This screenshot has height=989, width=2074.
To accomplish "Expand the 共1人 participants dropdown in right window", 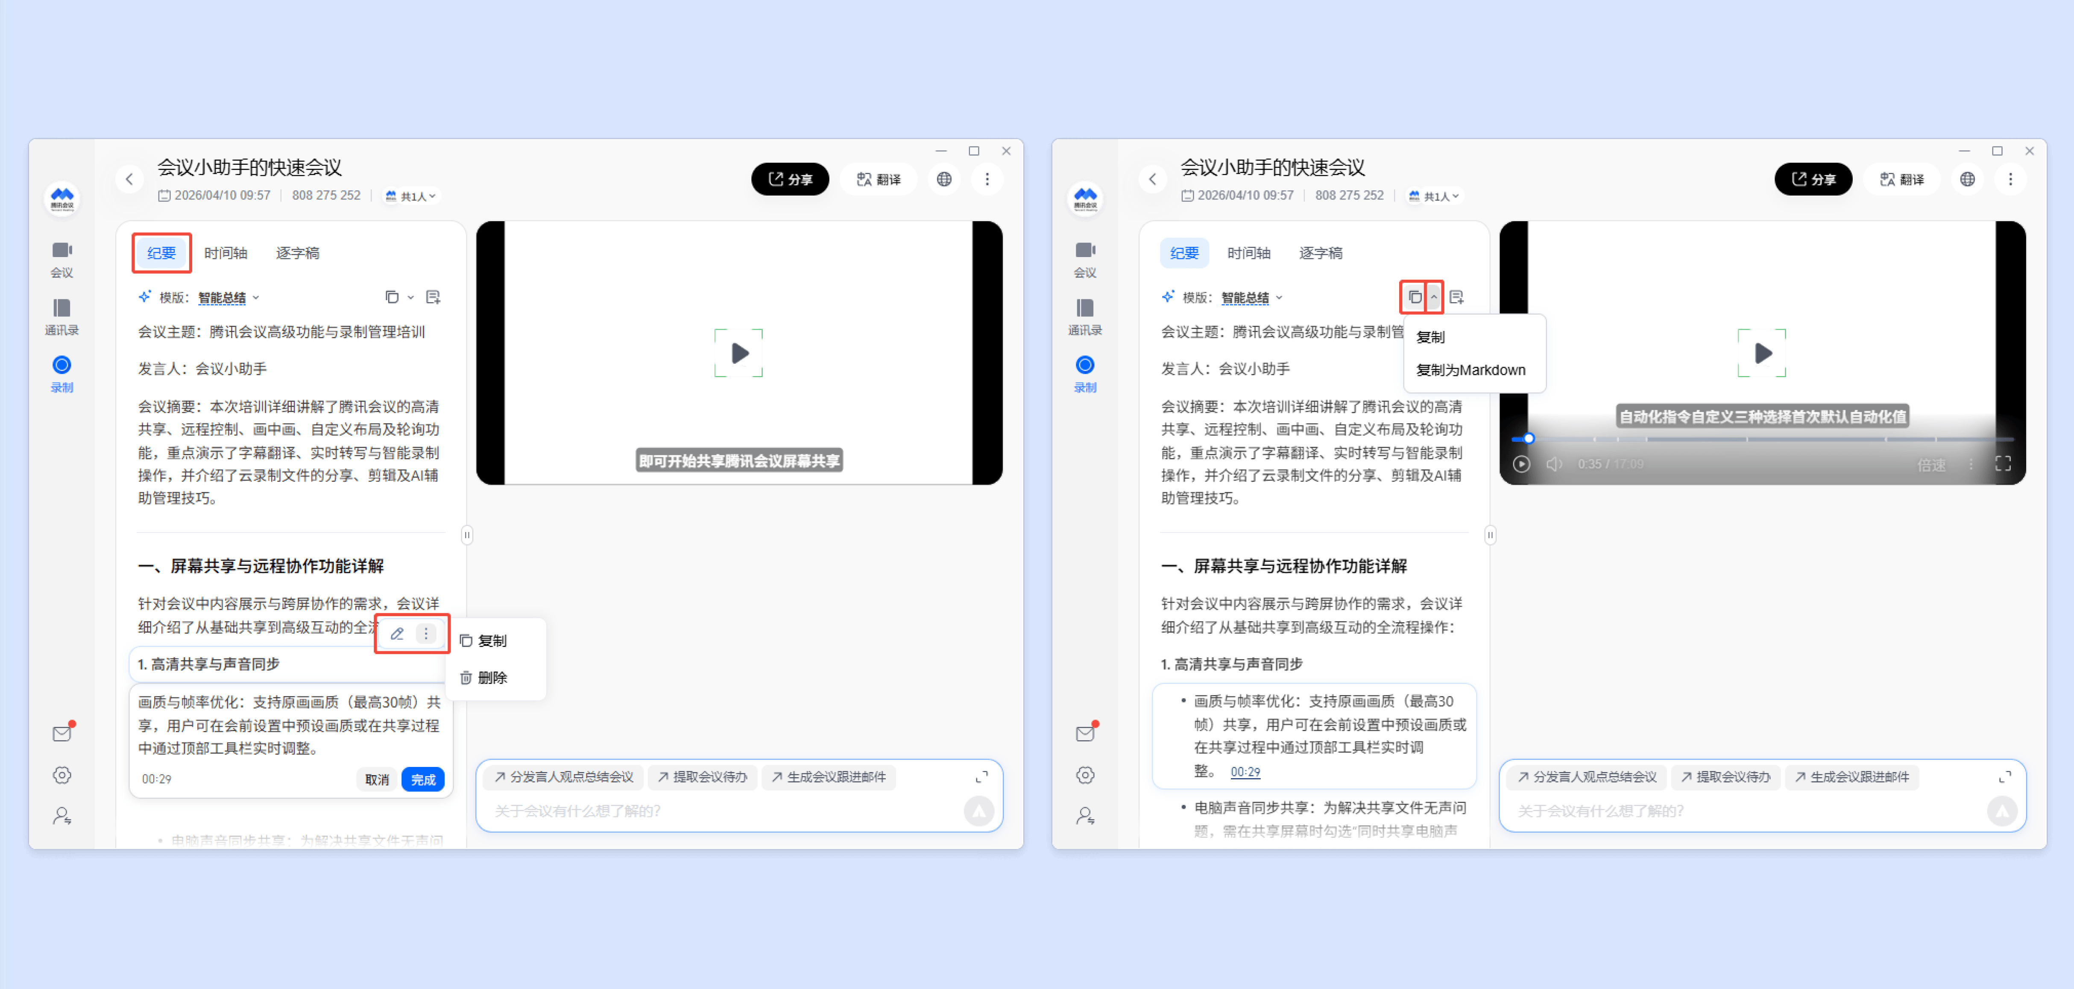I will point(1440,196).
